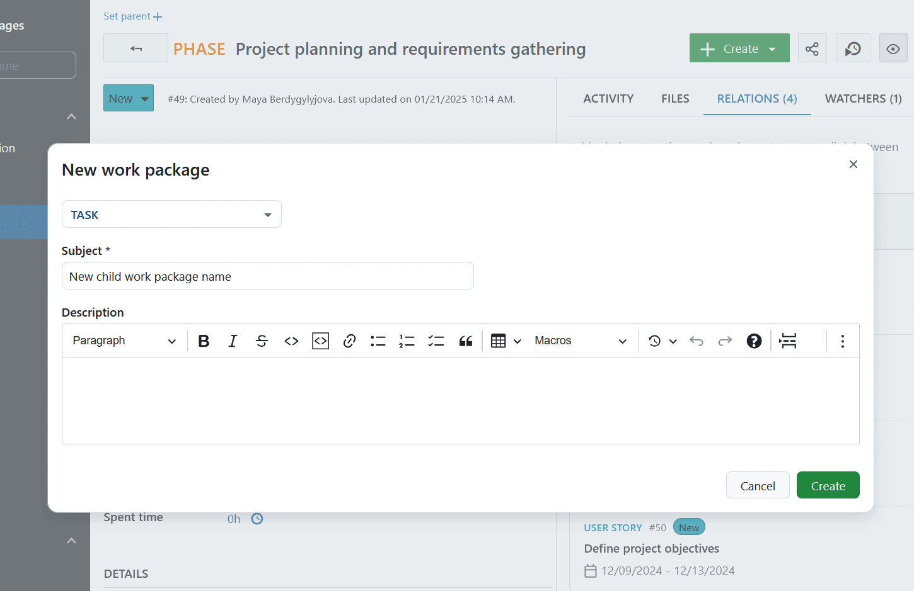The image size is (914, 591).
Task: Open the editor help via question mark icon
Action: click(754, 341)
